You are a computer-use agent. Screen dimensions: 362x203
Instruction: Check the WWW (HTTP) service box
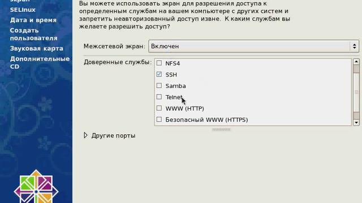click(159, 108)
